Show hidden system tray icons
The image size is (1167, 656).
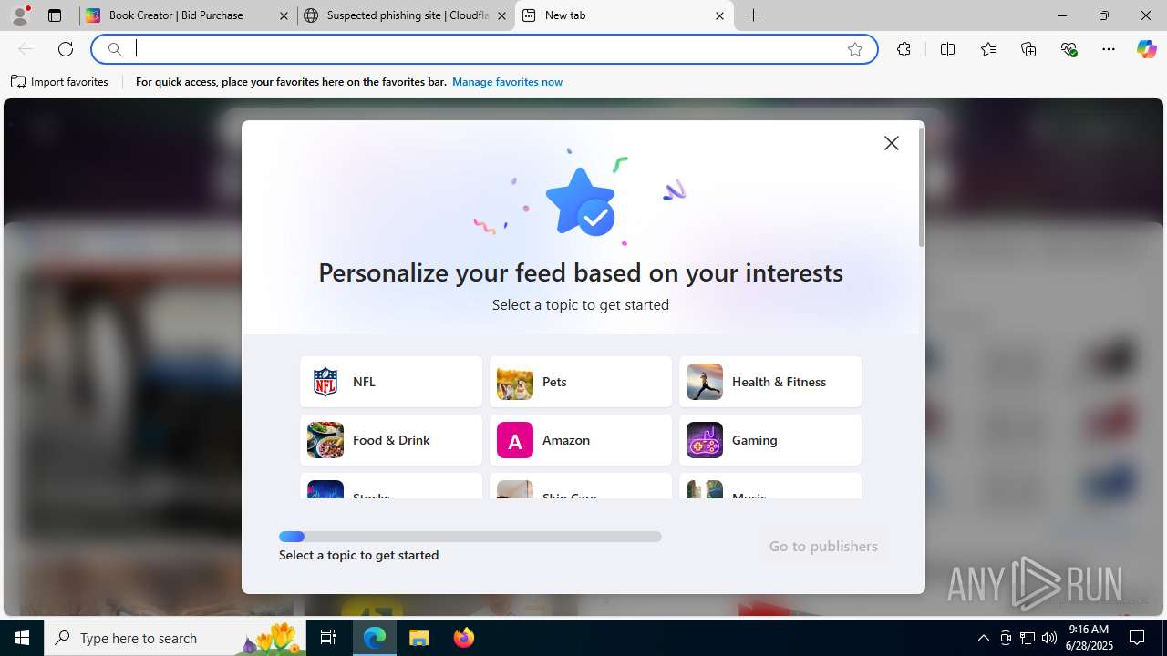tap(983, 638)
